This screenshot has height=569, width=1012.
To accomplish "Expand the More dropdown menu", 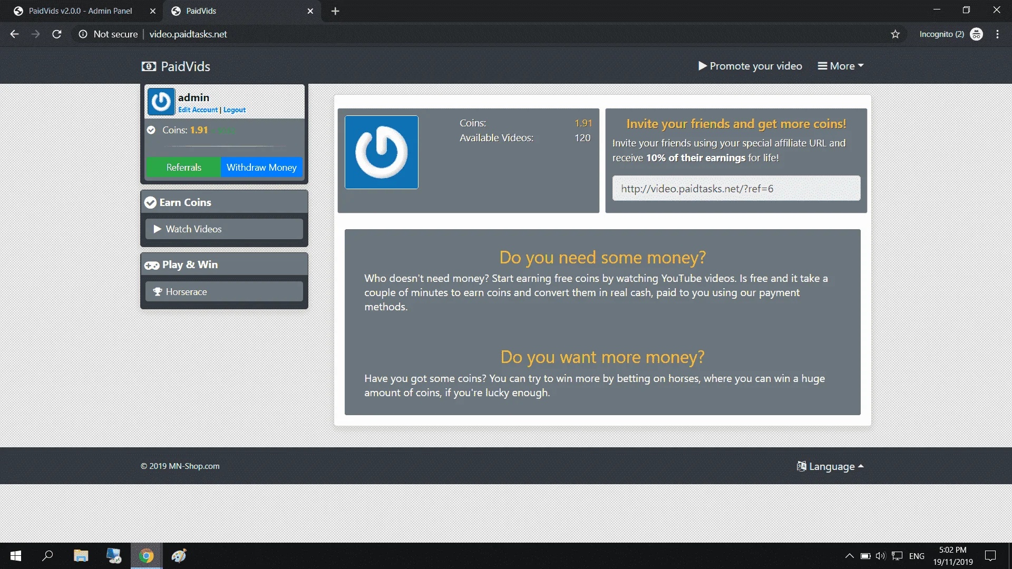I will (x=841, y=66).
